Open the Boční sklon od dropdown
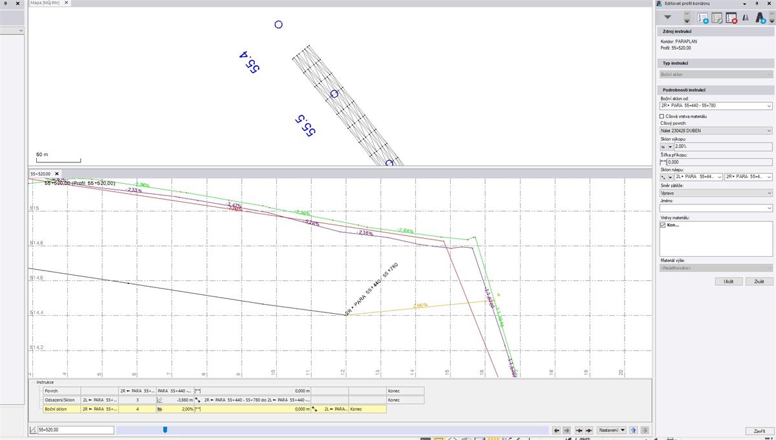776x440 pixels. tap(715, 105)
